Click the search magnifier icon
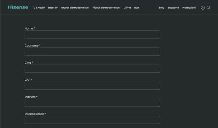The width and height of the screenshot is (218, 128). tap(209, 7)
